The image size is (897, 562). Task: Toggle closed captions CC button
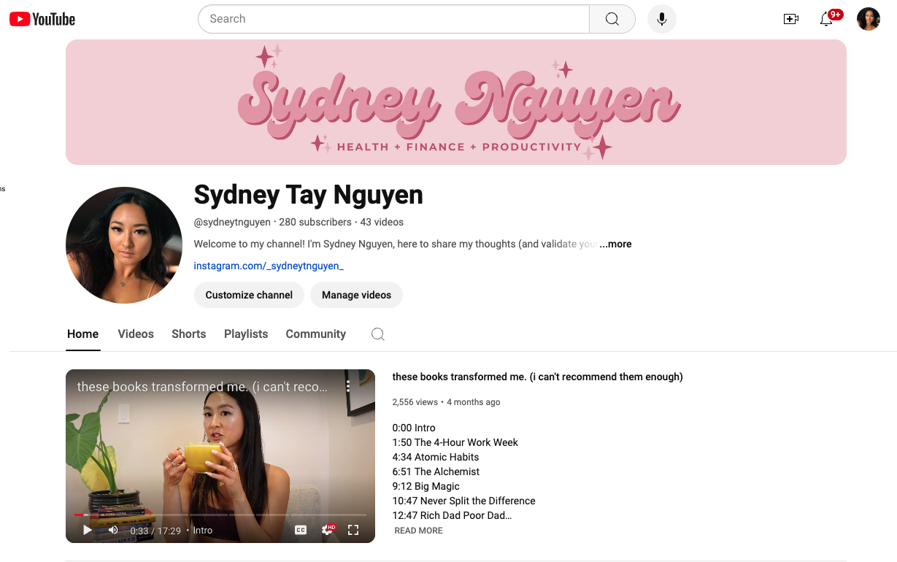(x=301, y=531)
